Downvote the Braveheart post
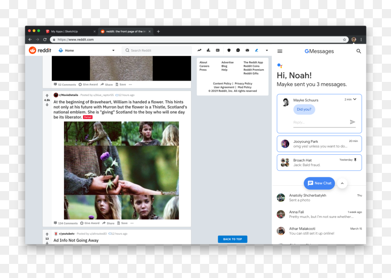Viewport: 391px width, 278px height. pyautogui.click(x=47, y=105)
